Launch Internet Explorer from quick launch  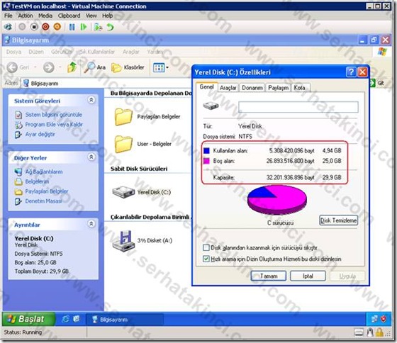point(65,319)
